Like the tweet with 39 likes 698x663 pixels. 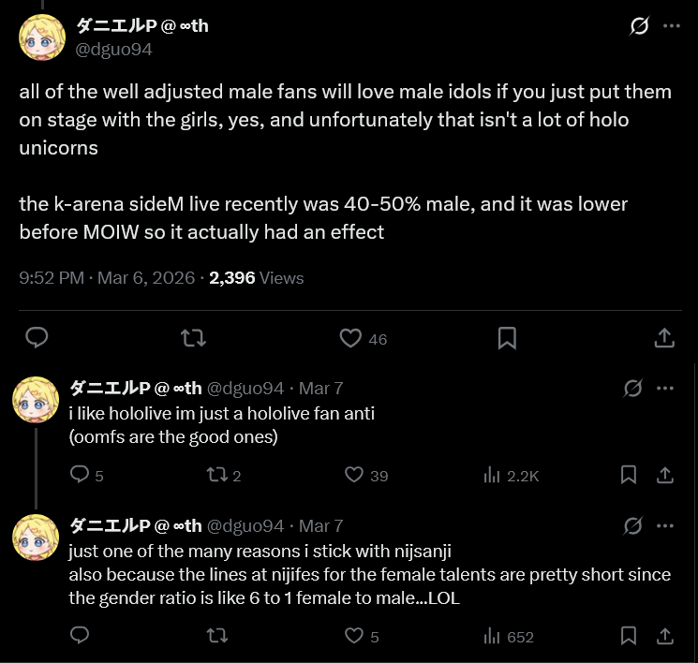354,475
